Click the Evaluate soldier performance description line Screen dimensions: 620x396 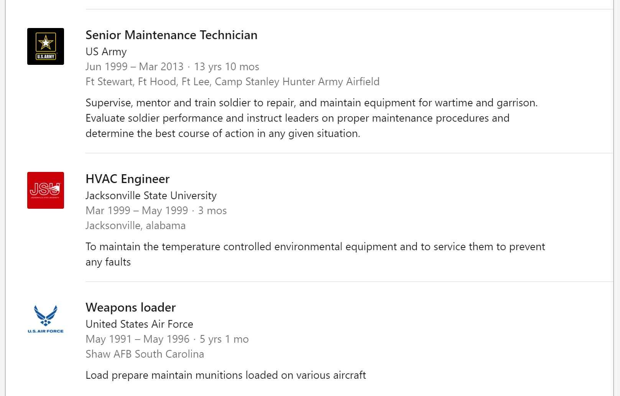click(297, 118)
